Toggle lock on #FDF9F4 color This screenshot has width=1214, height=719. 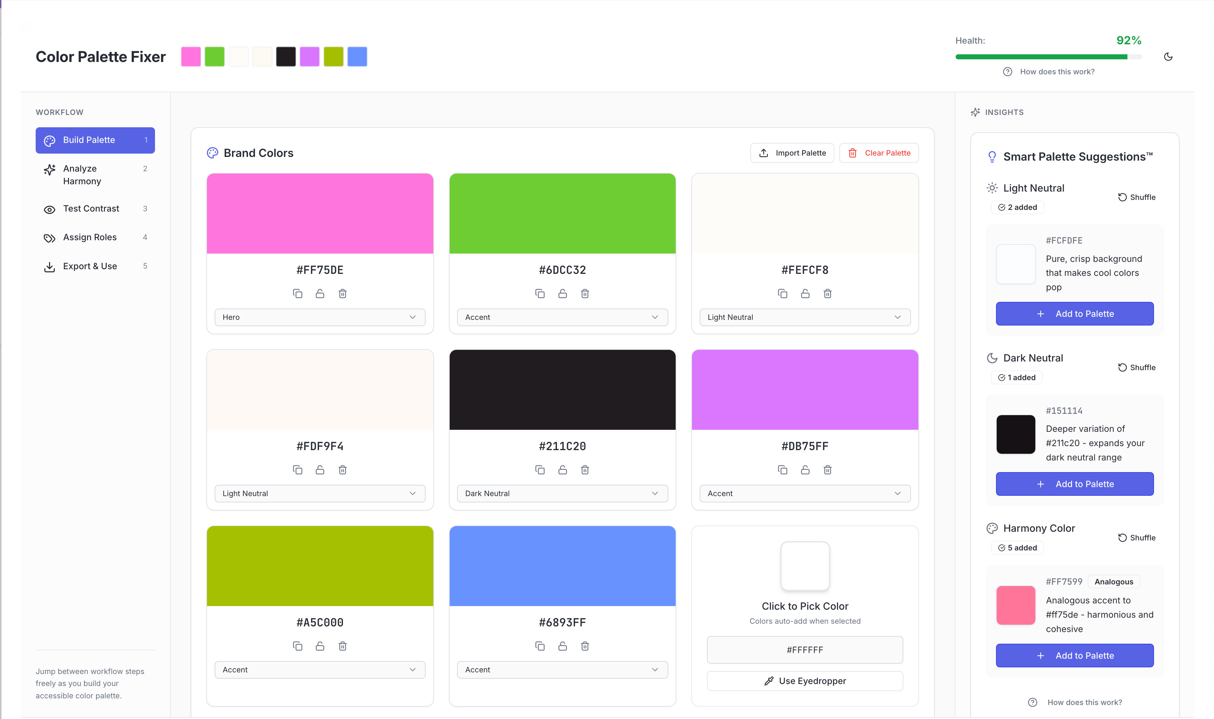point(320,470)
